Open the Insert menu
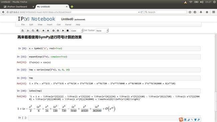The width and height of the screenshot is (217, 122). [49, 24]
